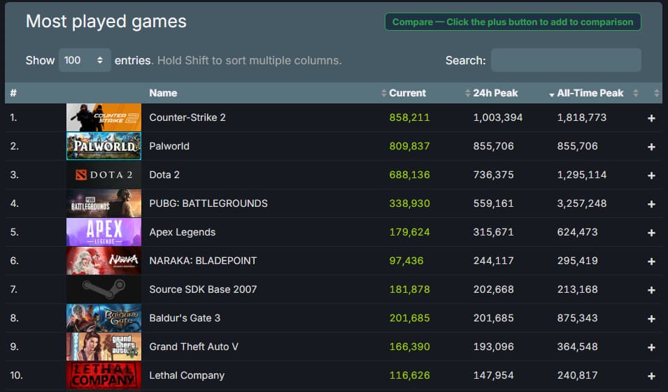Click the Grand Theft Auto V thumbnail
Screen dimensions: 668x392
(104, 347)
